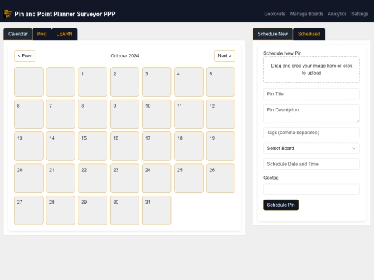Switch to the Post tab

pyautogui.click(x=42, y=34)
